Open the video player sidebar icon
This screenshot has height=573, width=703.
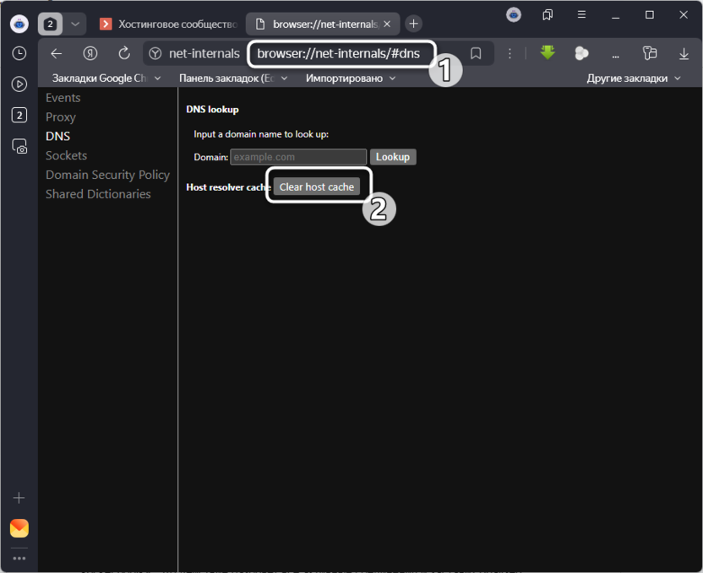(x=19, y=84)
